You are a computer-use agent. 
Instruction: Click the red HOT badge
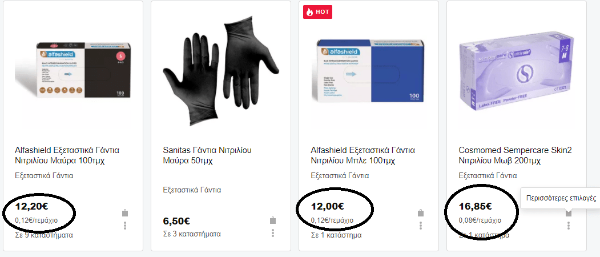tap(317, 12)
